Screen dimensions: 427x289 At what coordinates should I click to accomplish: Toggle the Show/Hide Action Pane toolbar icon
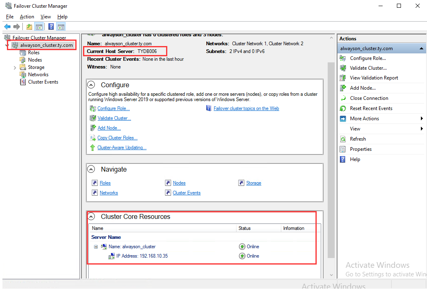click(x=61, y=27)
